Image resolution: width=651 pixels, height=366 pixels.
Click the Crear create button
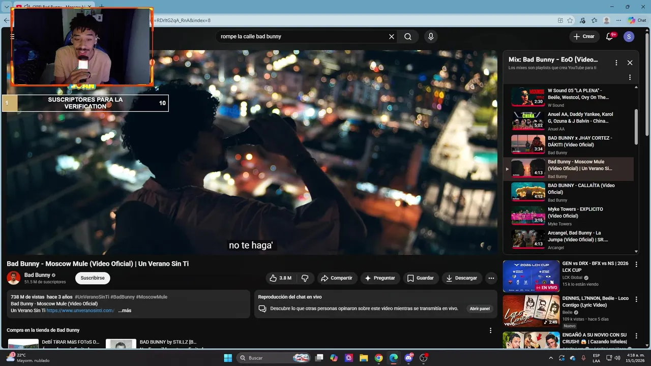point(584,37)
